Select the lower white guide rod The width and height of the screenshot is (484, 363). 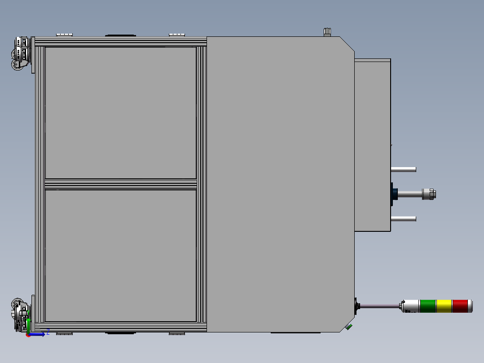click(404, 219)
